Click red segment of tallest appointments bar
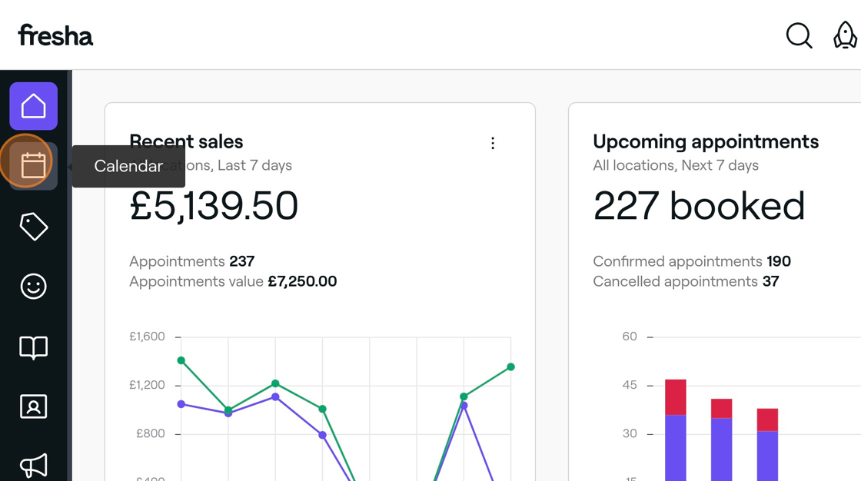861x481 pixels. (676, 397)
